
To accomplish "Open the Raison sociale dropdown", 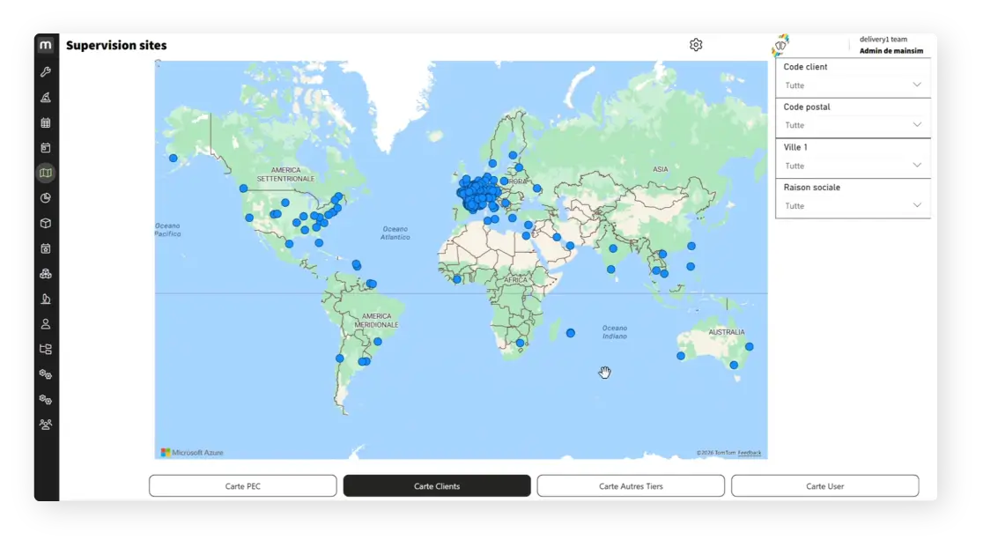I will [x=853, y=205].
